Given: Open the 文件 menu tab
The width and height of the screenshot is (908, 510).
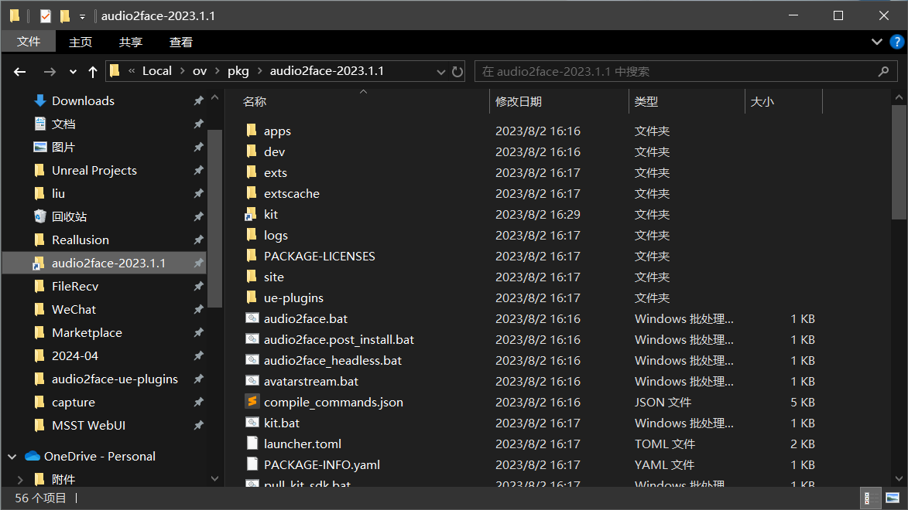Looking at the screenshot, I should click(29, 42).
